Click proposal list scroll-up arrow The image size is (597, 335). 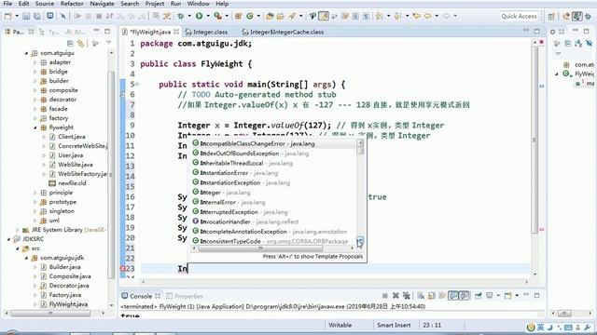tap(360, 142)
